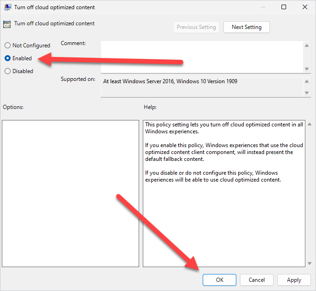Close the Turn off cloud optimized content dialog
Viewport: 316px width, 291px height.
click(x=304, y=7)
